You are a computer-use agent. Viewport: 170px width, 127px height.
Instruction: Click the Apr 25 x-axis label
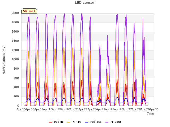110,109
